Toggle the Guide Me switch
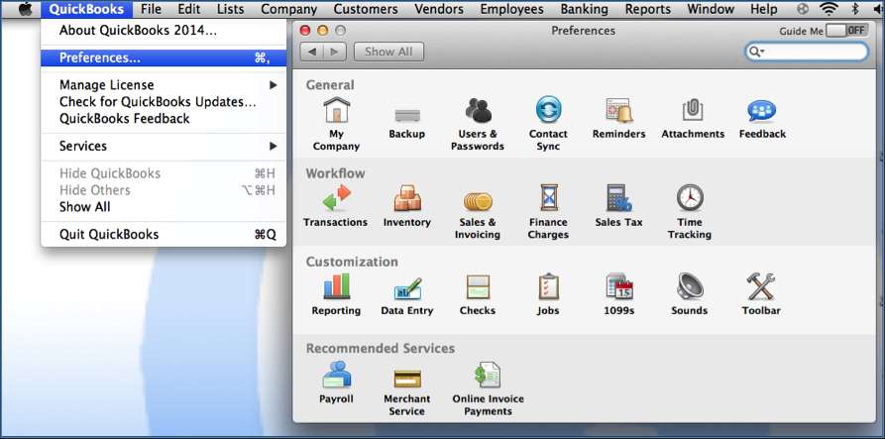This screenshot has width=885, height=439. [846, 31]
